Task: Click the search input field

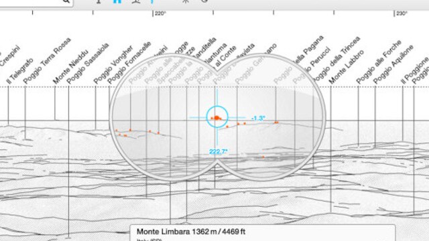Action: pyautogui.click(x=36, y=2)
